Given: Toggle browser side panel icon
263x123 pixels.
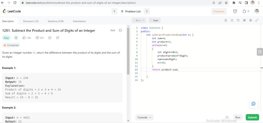Looking at the screenshot, I should point(246,3).
